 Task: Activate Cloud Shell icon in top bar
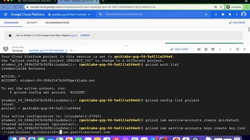[216, 14]
